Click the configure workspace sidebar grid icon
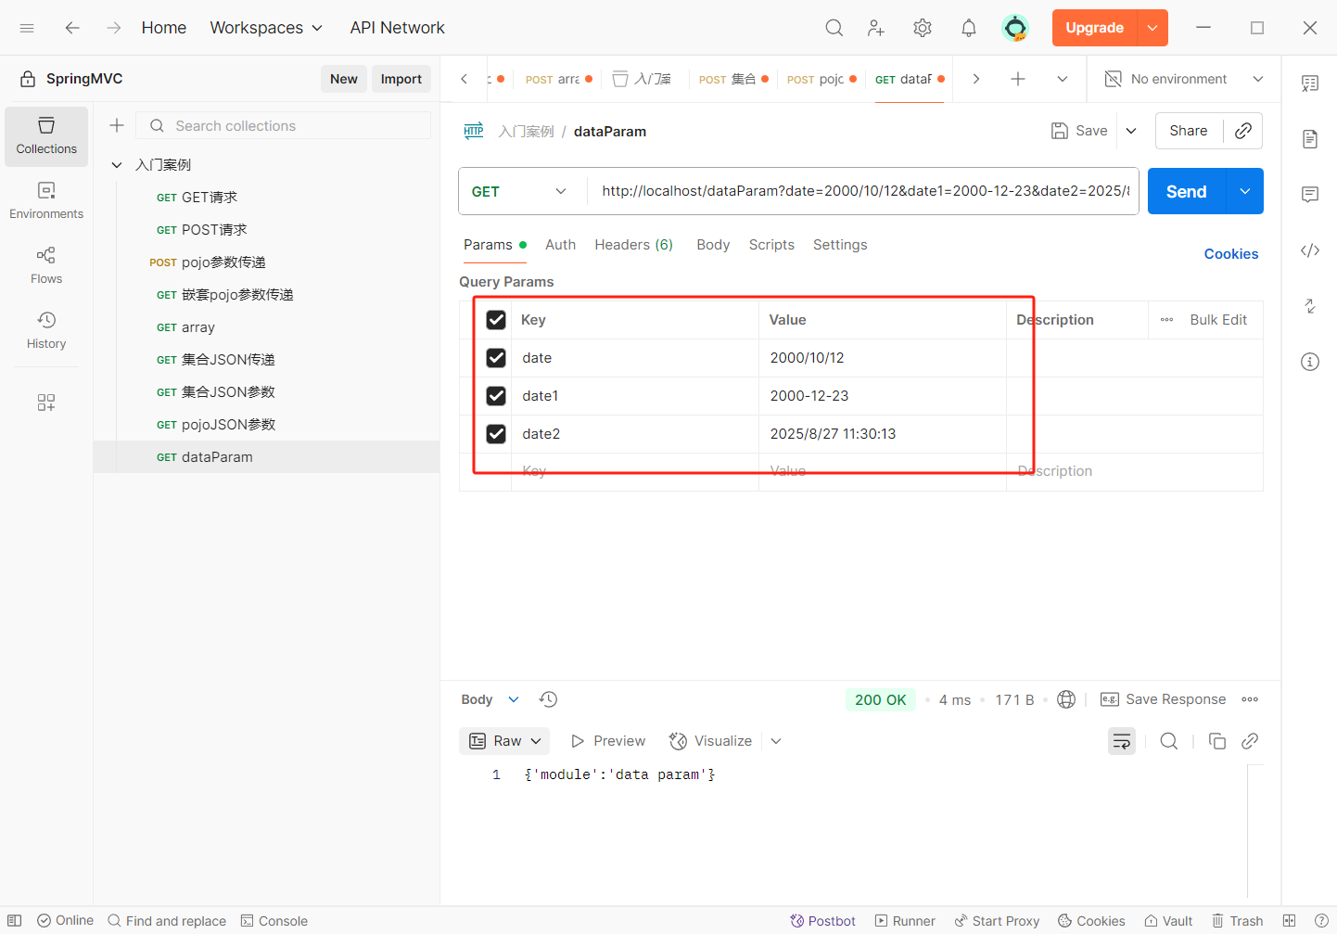 46,403
